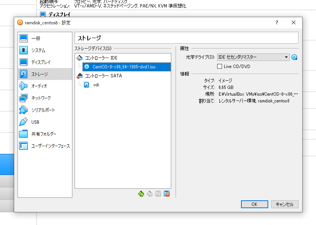Open the USB settings category
This screenshot has width=316, height=225.
(x=45, y=122)
